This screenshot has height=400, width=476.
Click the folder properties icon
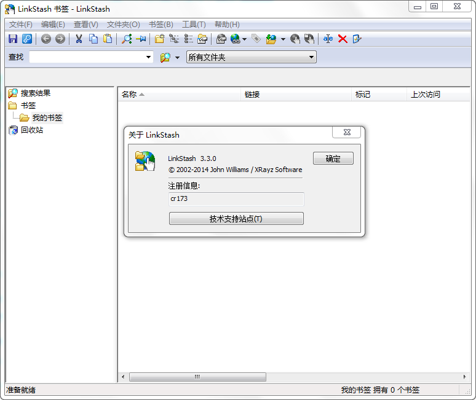(202, 39)
